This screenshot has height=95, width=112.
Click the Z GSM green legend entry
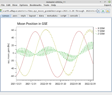point(100,34)
